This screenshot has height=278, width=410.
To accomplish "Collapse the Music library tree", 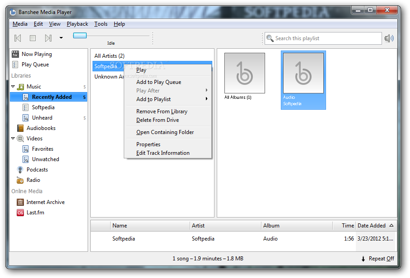I will (13, 86).
